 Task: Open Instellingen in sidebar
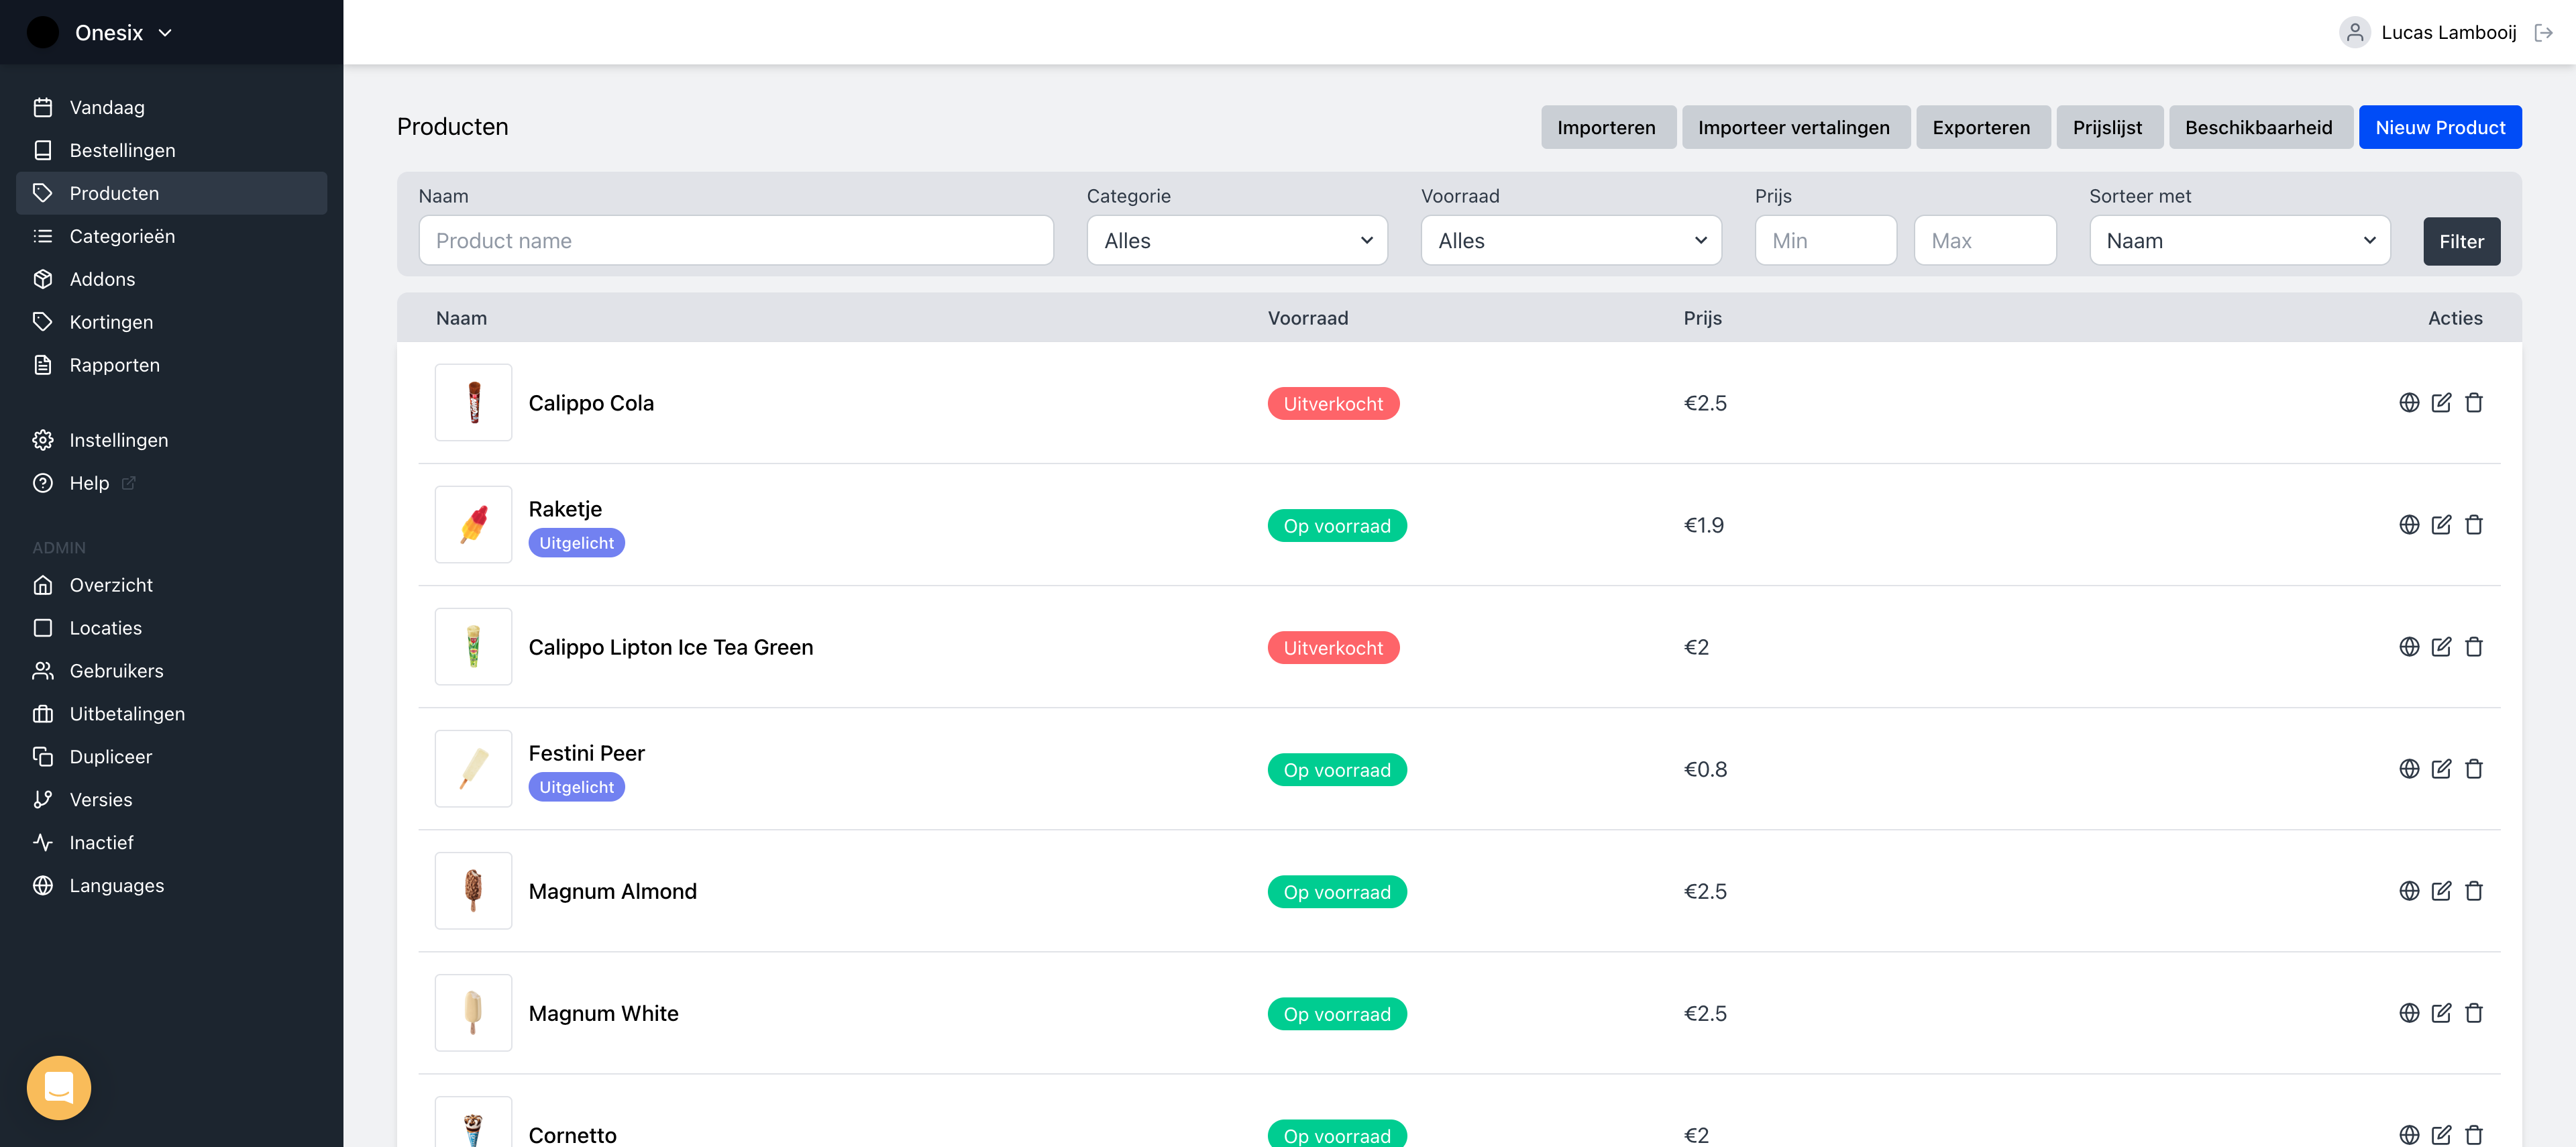[171, 440]
